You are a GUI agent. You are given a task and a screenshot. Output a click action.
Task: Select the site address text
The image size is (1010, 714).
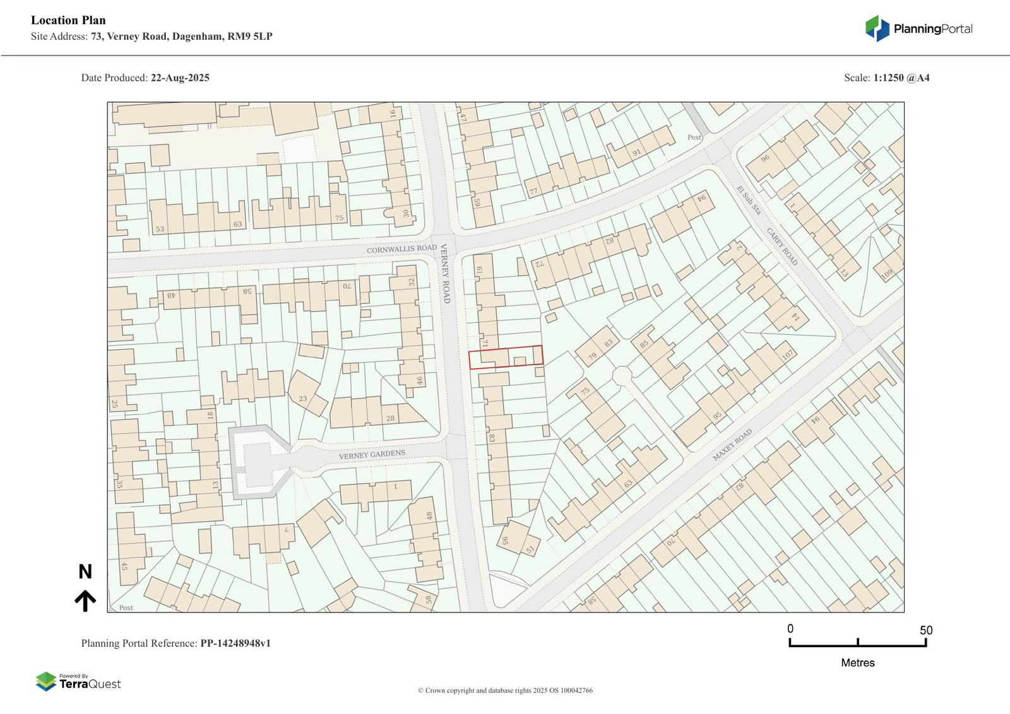(151, 37)
